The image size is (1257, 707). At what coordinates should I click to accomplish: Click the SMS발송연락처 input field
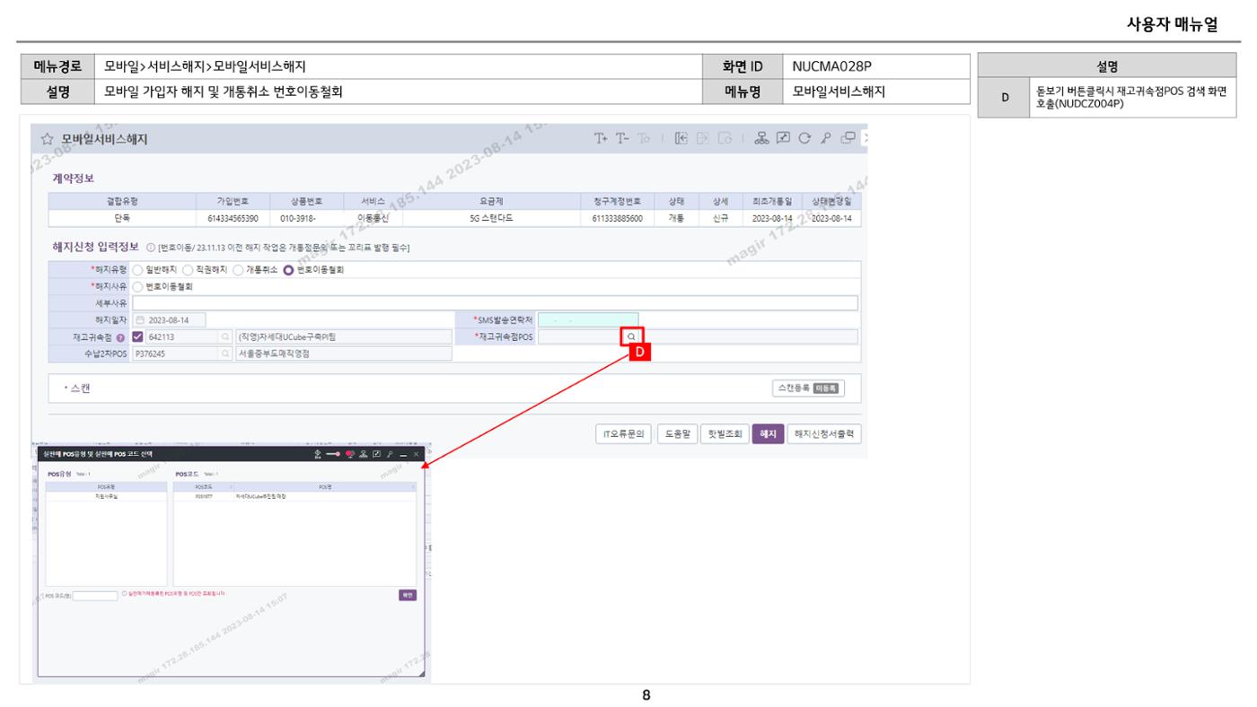point(588,319)
